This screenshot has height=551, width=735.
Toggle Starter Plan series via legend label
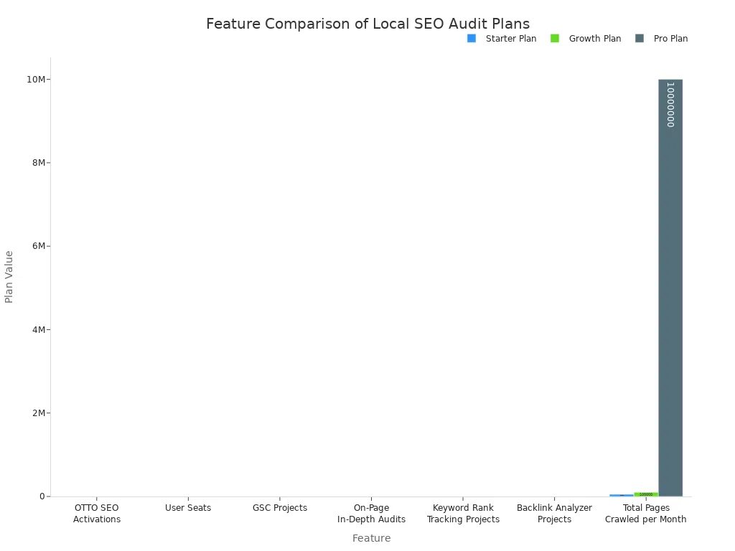510,39
